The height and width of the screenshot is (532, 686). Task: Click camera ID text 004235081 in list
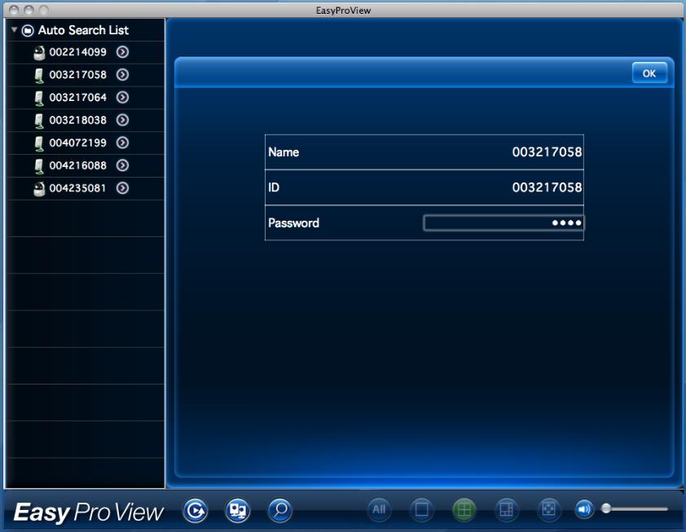click(78, 188)
